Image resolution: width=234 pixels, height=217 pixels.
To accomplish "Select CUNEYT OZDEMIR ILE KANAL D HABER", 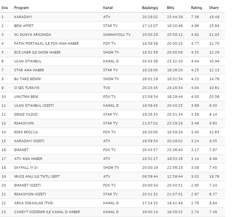I will [47, 212].
